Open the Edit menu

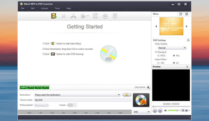click(32, 8)
